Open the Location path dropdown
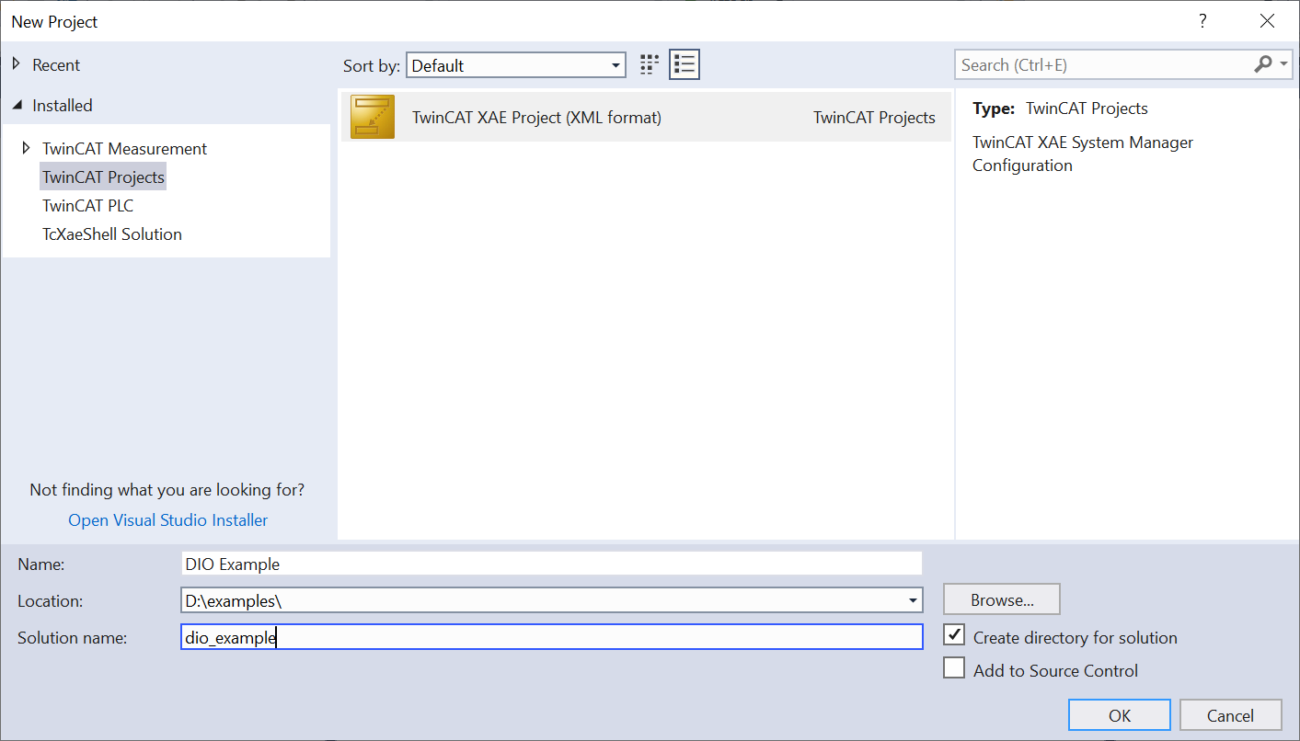1300x741 pixels. click(913, 600)
